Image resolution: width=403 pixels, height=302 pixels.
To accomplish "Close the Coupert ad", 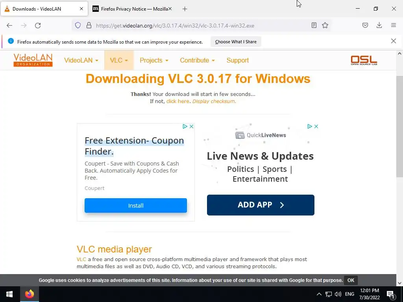I will pyautogui.click(x=192, y=126).
